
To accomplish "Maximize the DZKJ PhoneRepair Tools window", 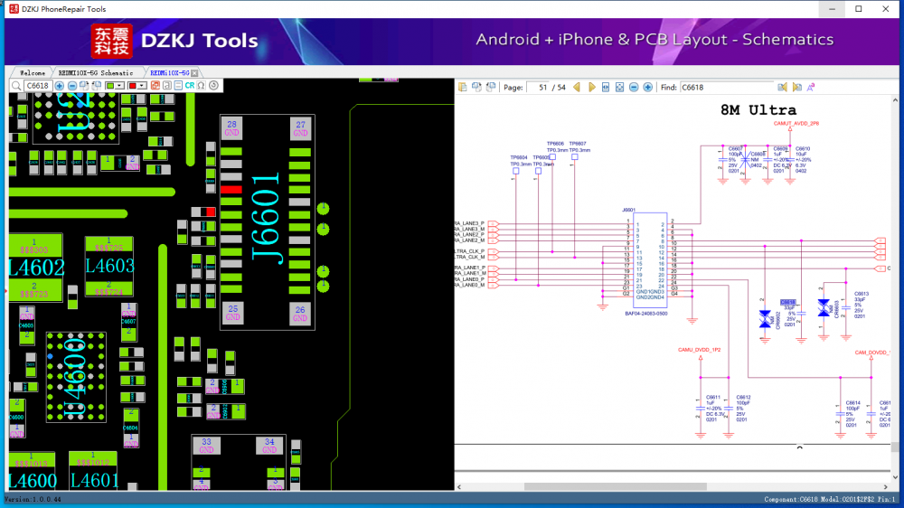I will point(859,9).
